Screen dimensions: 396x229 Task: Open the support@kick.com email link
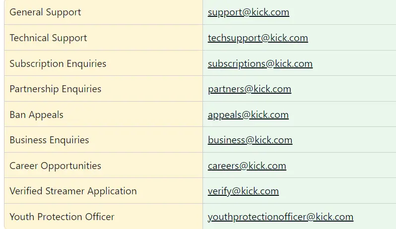tap(248, 12)
